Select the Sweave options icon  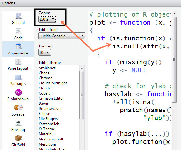pyautogui.click(x=18, y=107)
